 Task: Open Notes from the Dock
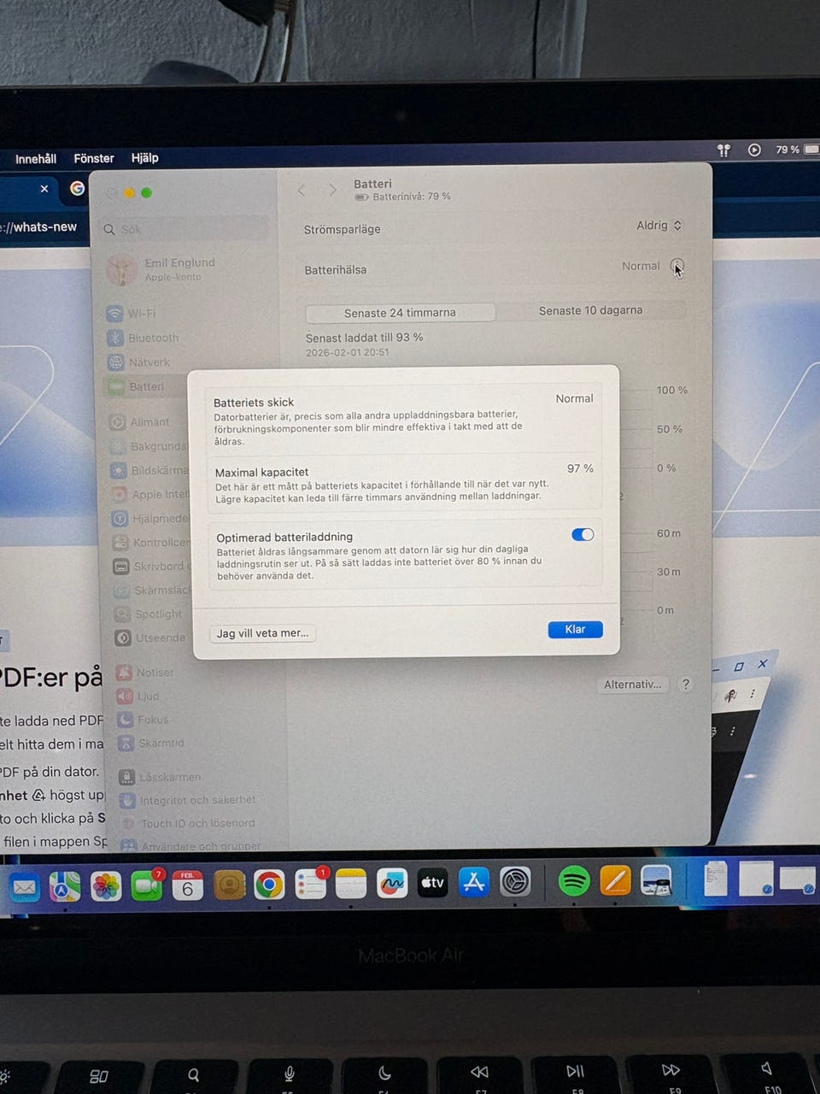coord(351,884)
